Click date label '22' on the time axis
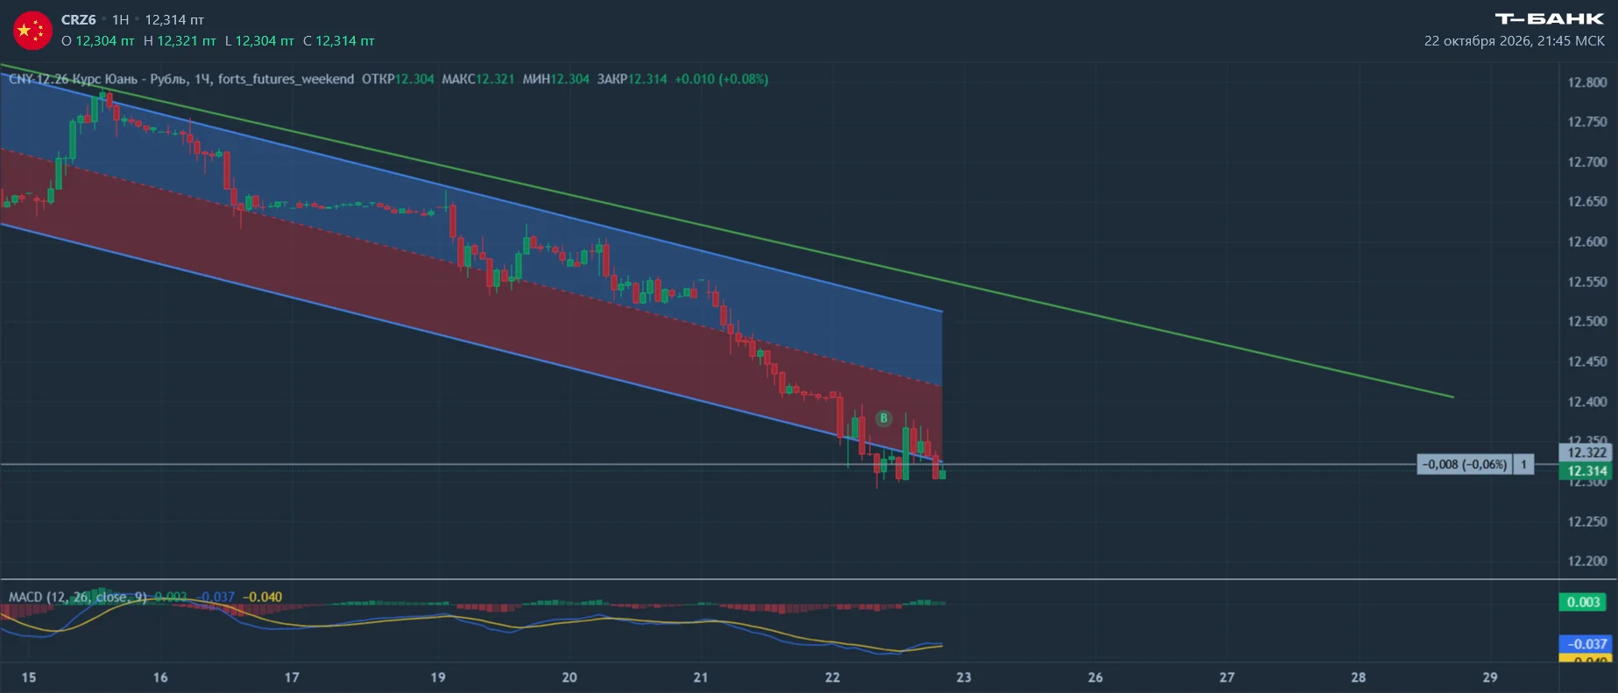This screenshot has height=693, width=1618. (832, 677)
